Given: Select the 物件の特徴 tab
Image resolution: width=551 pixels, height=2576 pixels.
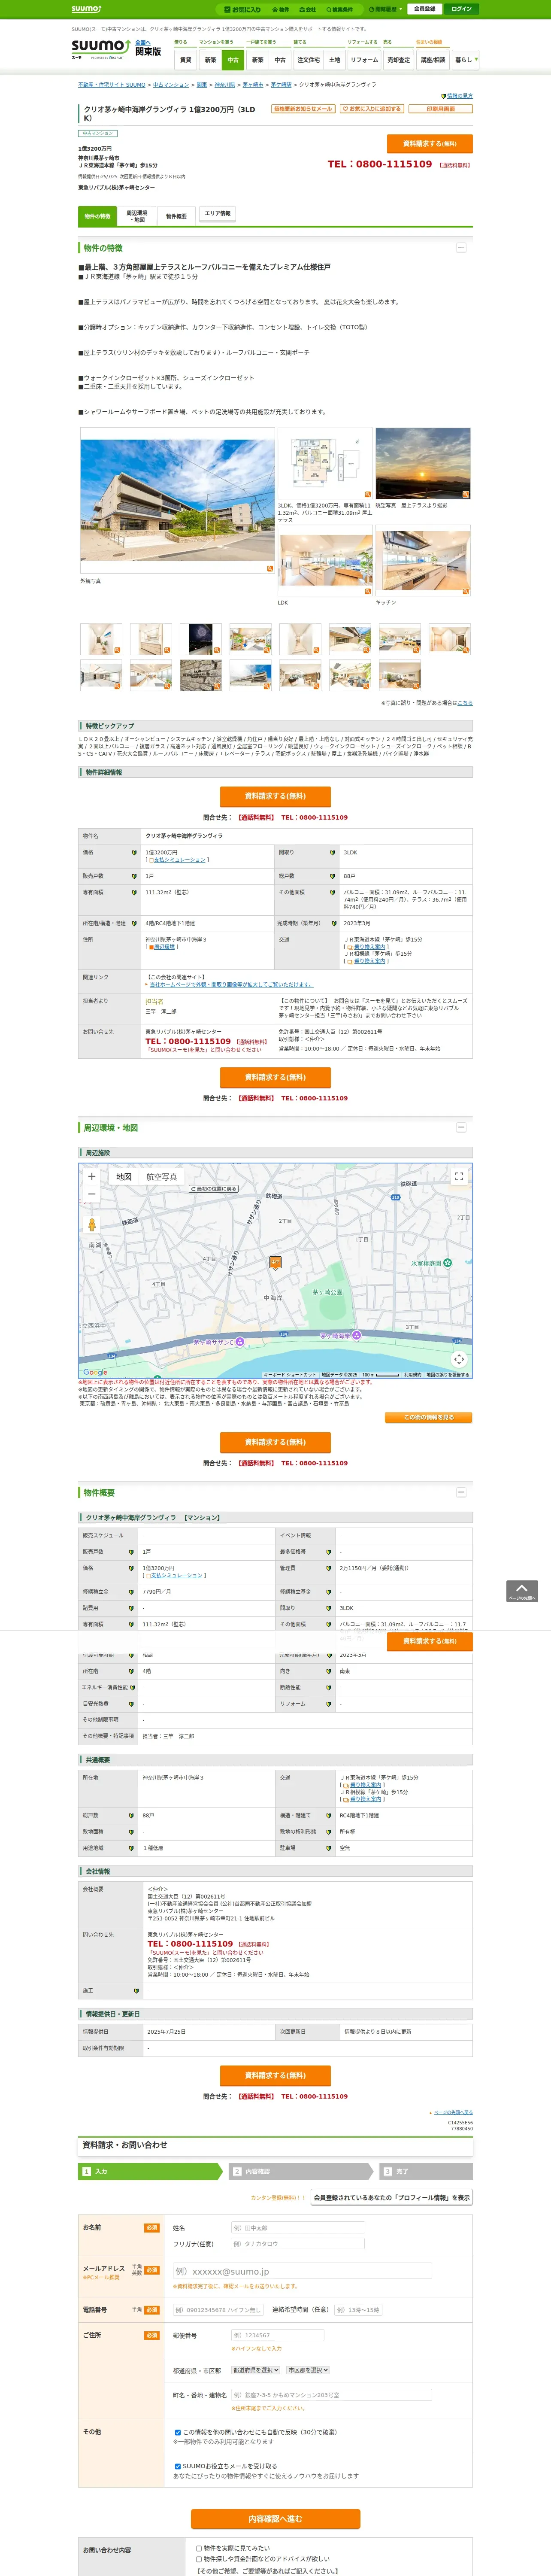Looking at the screenshot, I should pyautogui.click(x=97, y=216).
